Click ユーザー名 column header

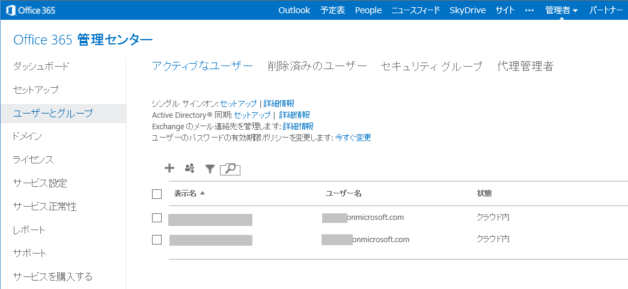click(x=344, y=193)
